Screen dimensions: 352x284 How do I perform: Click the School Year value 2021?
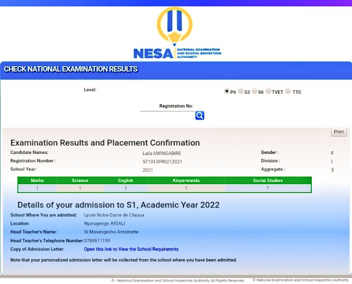tap(148, 170)
